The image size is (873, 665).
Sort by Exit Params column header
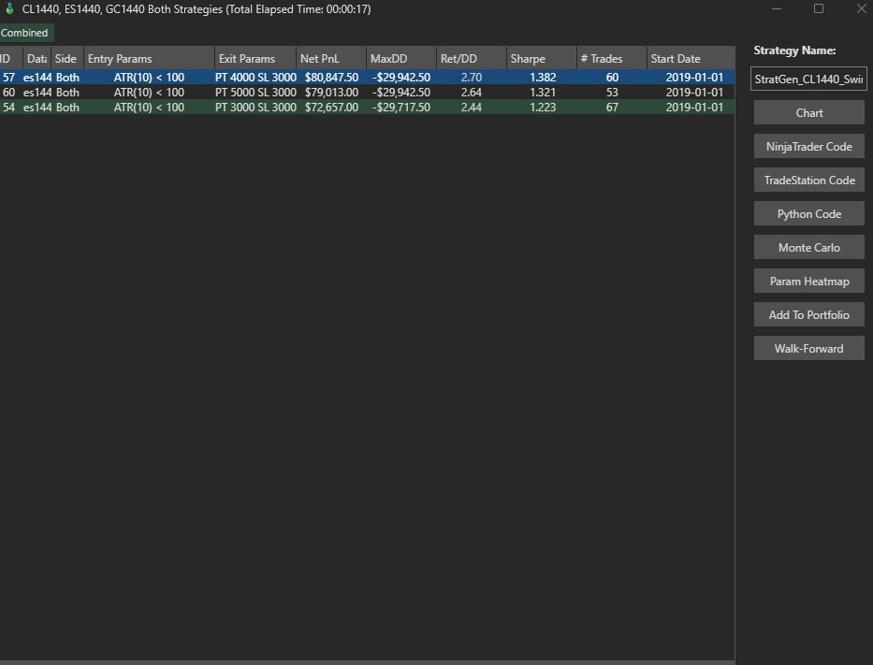click(255, 58)
